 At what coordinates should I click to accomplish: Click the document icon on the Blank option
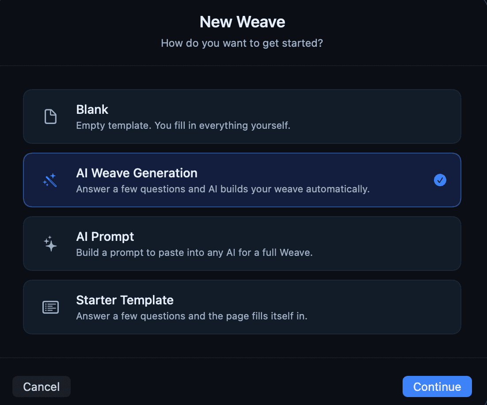pyautogui.click(x=50, y=116)
